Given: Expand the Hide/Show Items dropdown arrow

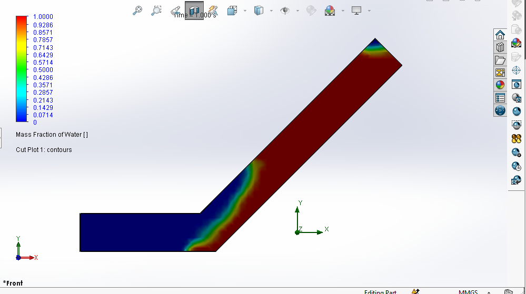Looking at the screenshot, I should point(297,11).
